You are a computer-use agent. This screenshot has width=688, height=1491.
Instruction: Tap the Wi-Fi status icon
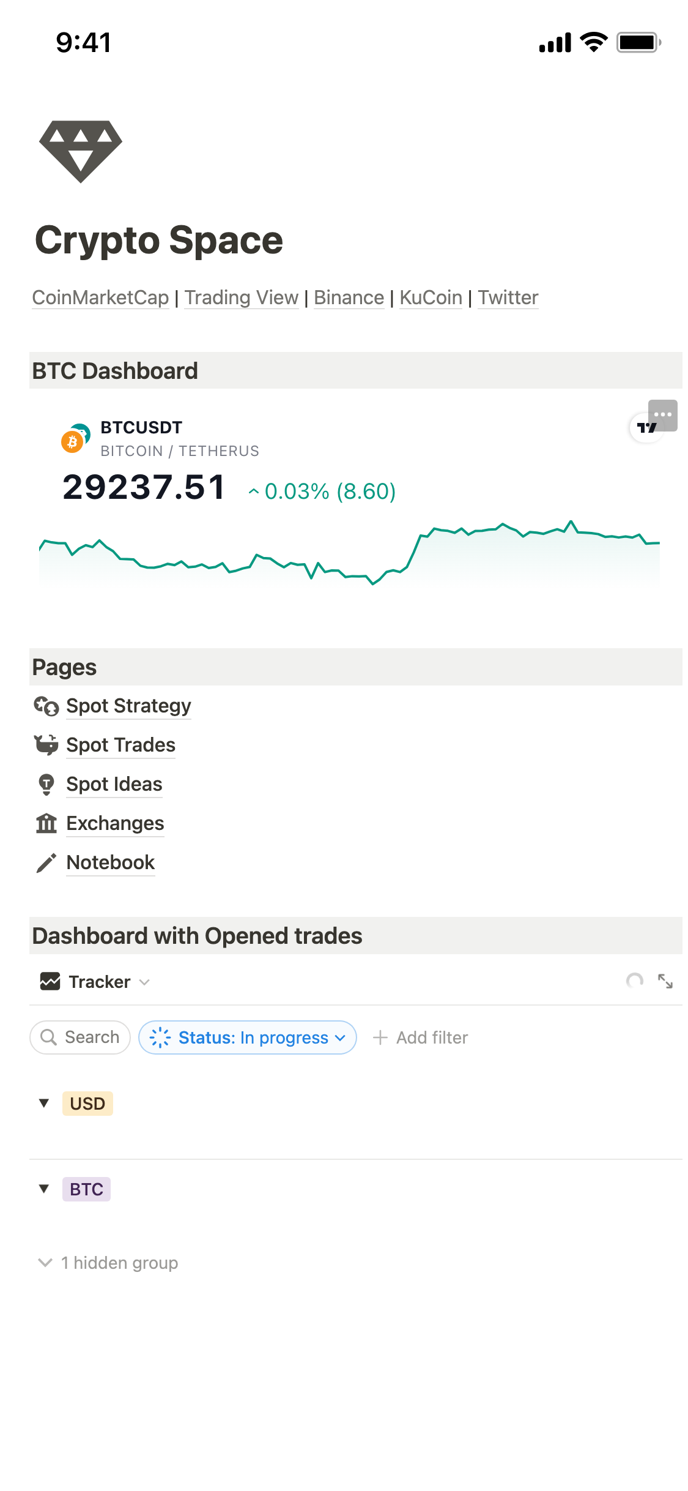(593, 42)
